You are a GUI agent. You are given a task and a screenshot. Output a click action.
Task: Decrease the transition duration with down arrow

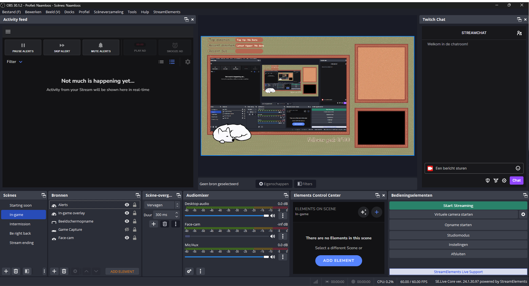(177, 216)
